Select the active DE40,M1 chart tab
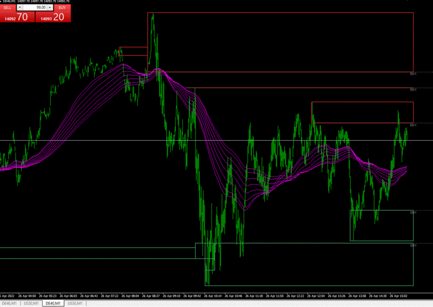This screenshot has height=307, width=433. point(53,303)
